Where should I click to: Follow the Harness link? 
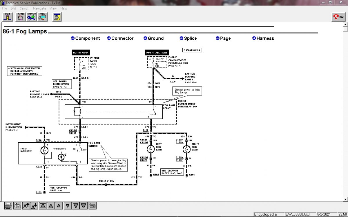point(265,38)
